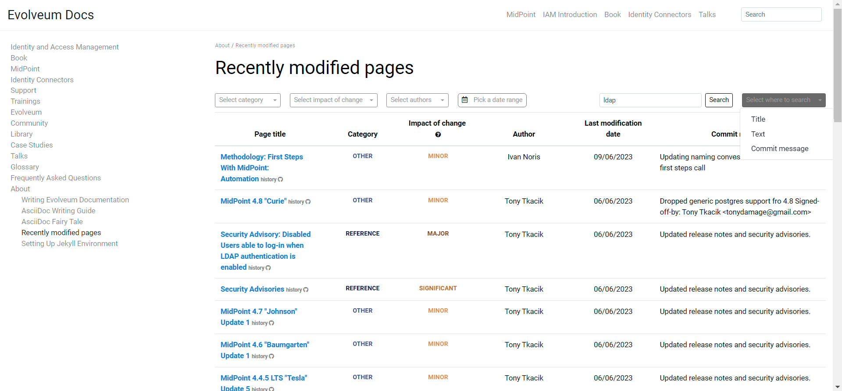Open Case Studies in the sidebar

(x=32, y=145)
